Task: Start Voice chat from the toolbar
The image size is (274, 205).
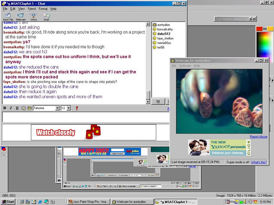Action: pyautogui.click(x=33, y=17)
